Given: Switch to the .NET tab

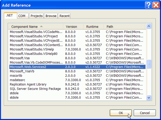Looking at the screenshot, I should click(x=11, y=15).
